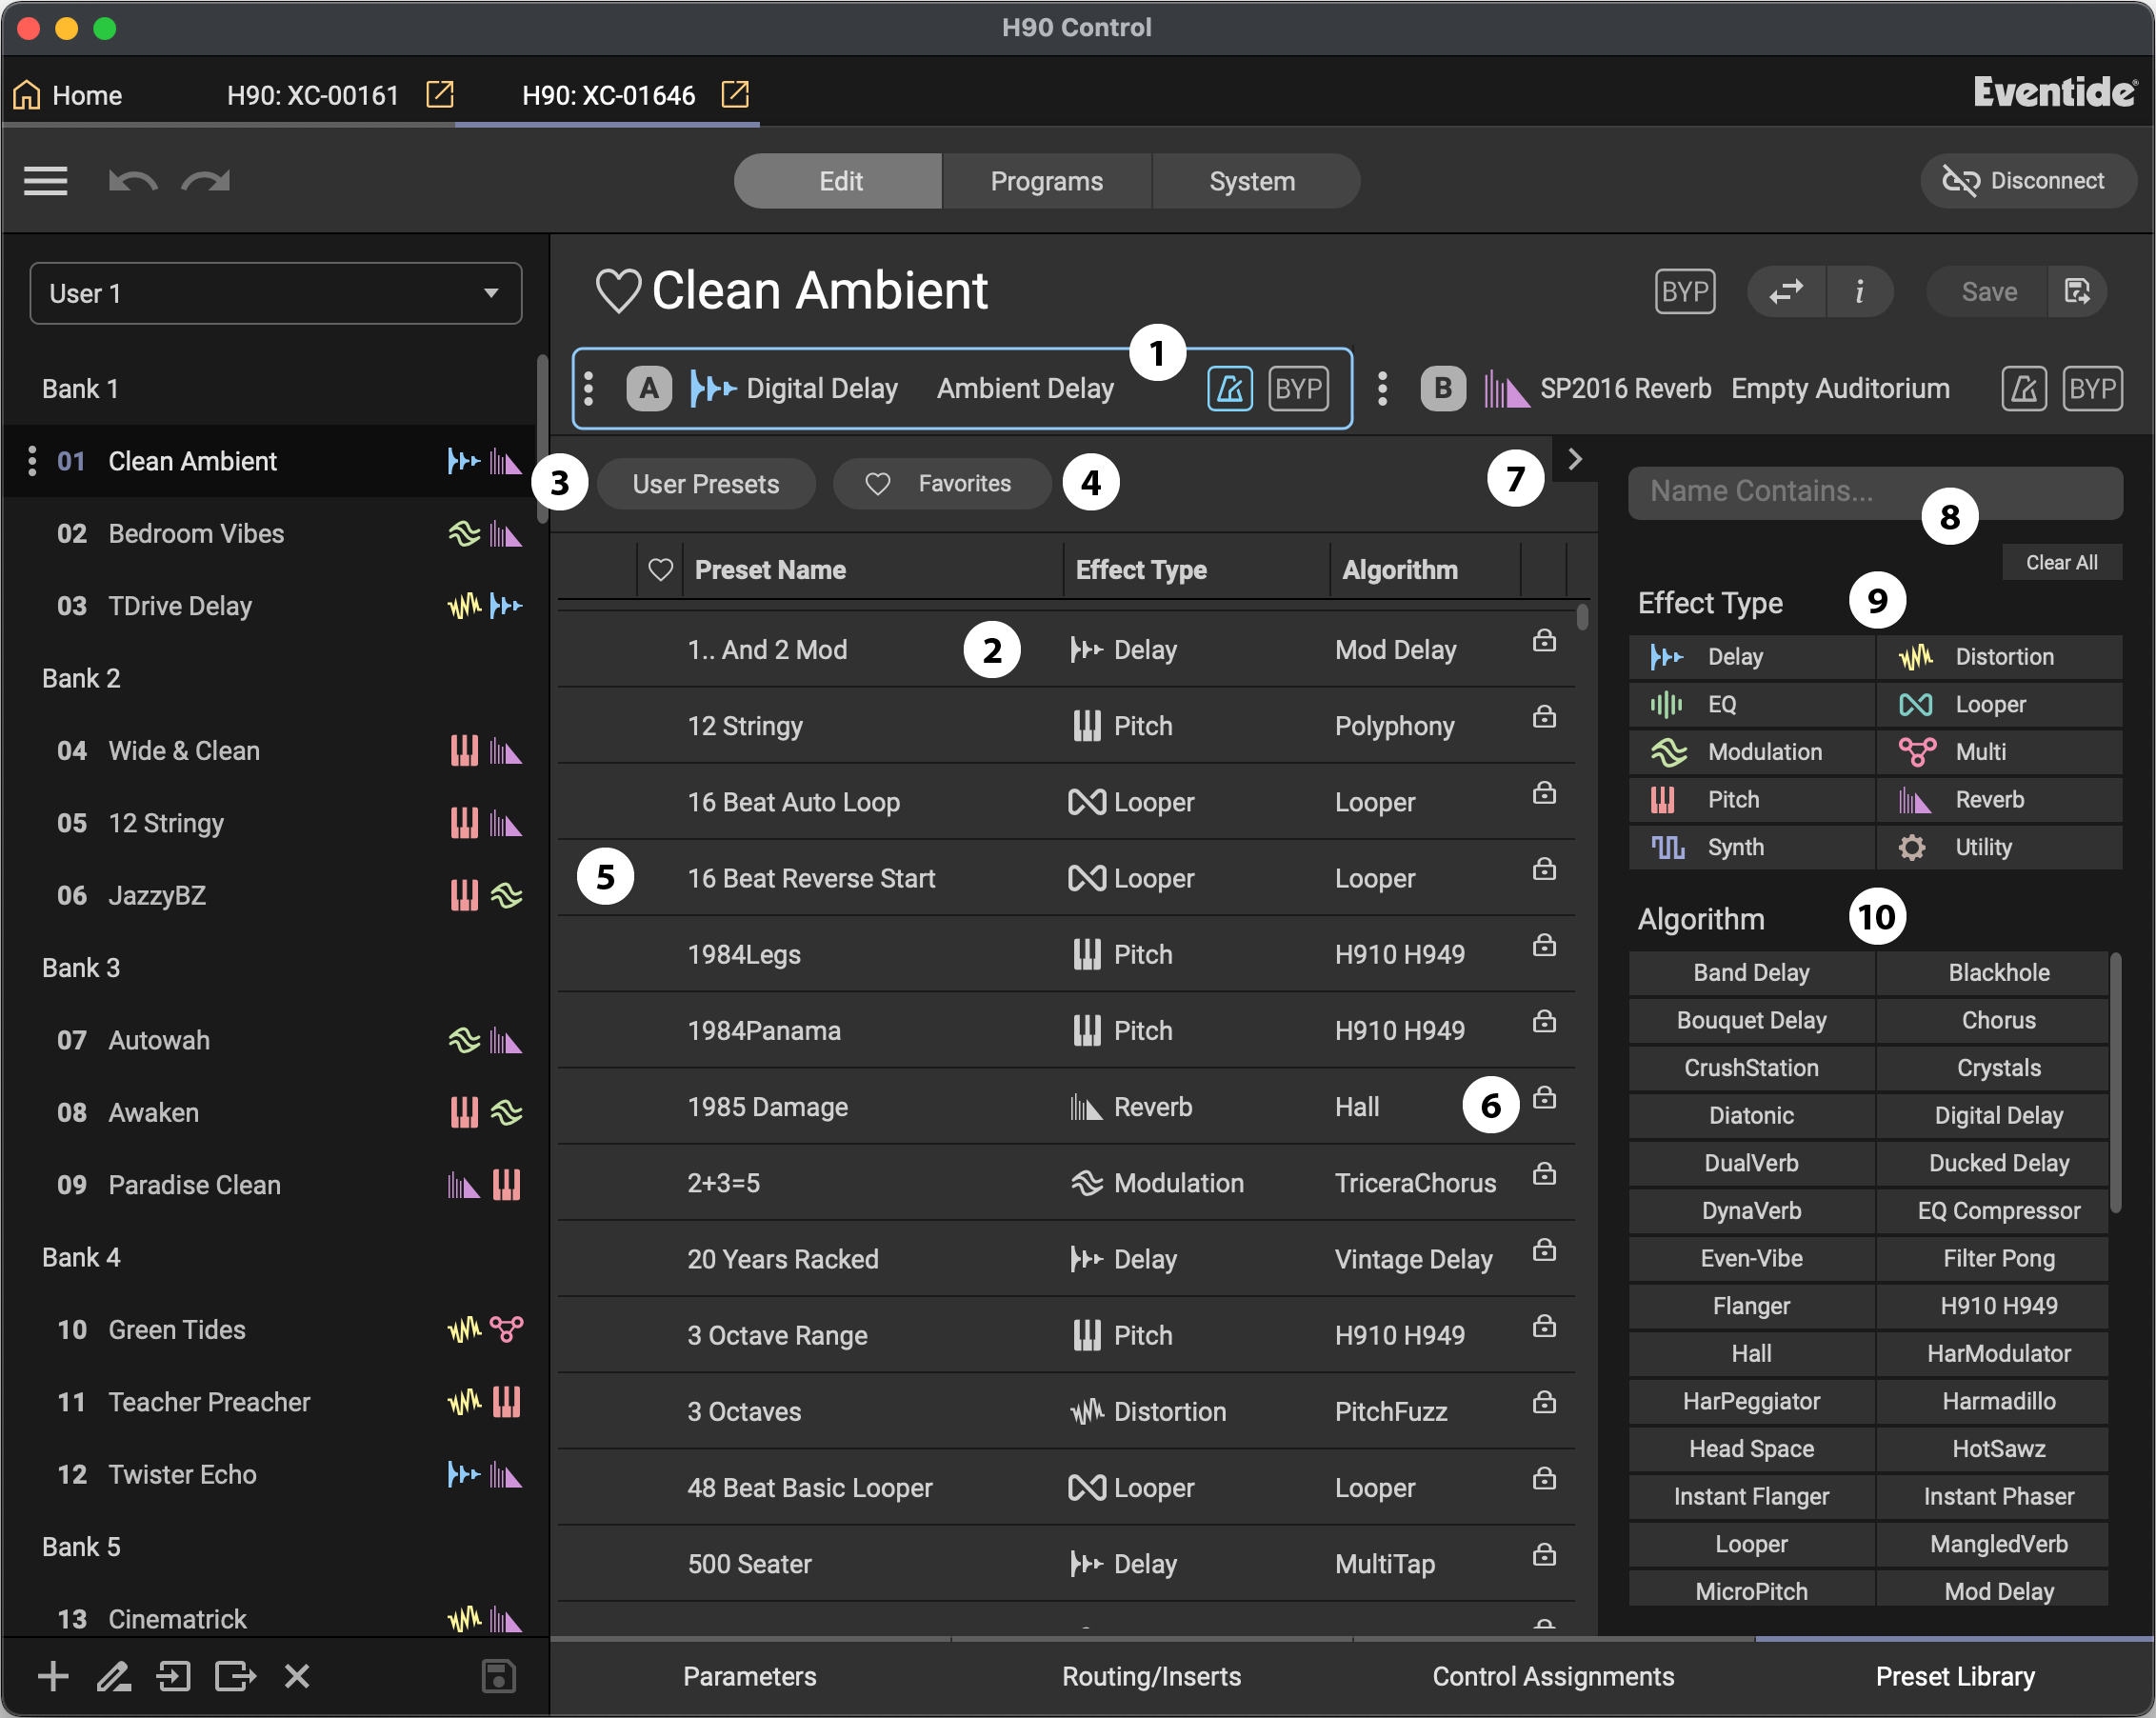The width and height of the screenshot is (2156, 1718).
Task: Filter by Synth effect type
Action: 1751,847
